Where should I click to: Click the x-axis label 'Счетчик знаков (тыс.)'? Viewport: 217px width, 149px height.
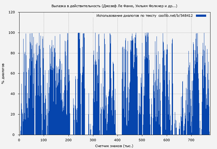click(114, 146)
